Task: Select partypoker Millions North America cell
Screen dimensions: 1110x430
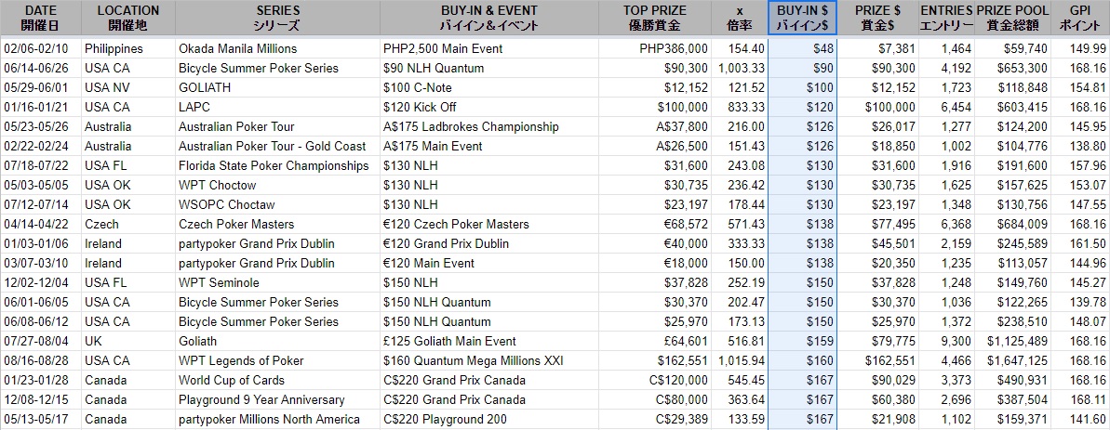Action: pos(277,420)
